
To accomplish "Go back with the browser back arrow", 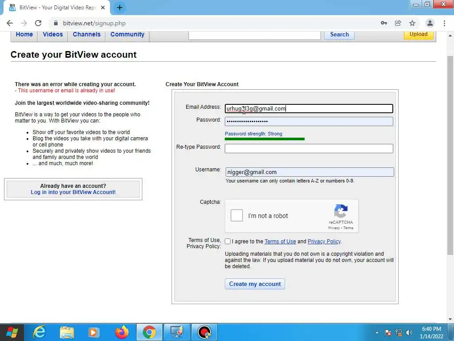I will 10,23.
